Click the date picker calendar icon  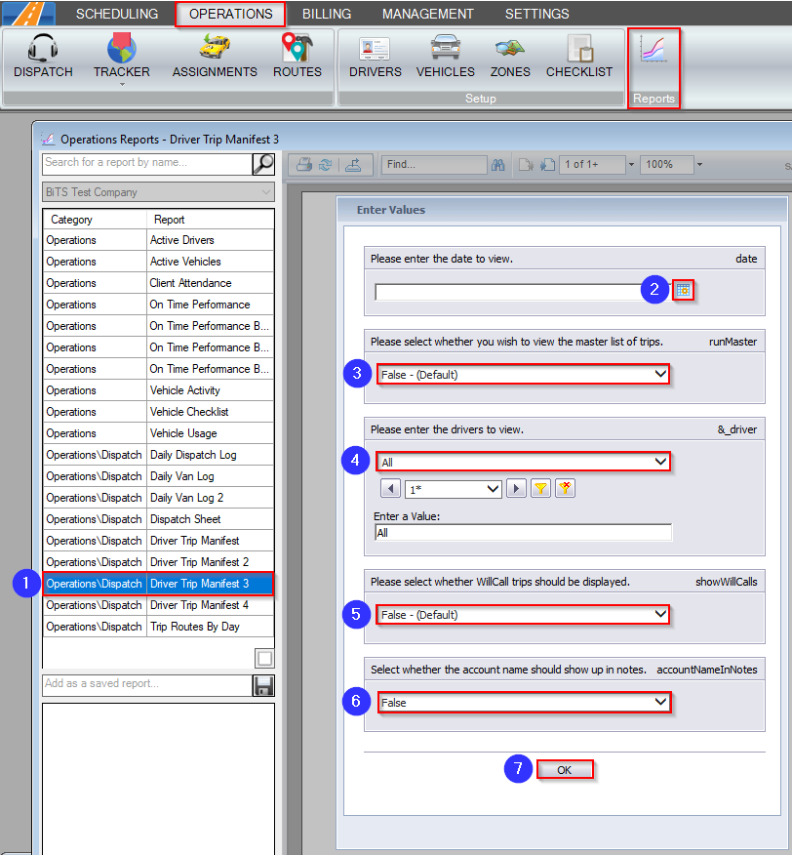tap(684, 290)
